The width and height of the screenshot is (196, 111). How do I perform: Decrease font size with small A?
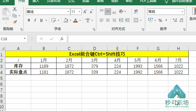(92, 12)
